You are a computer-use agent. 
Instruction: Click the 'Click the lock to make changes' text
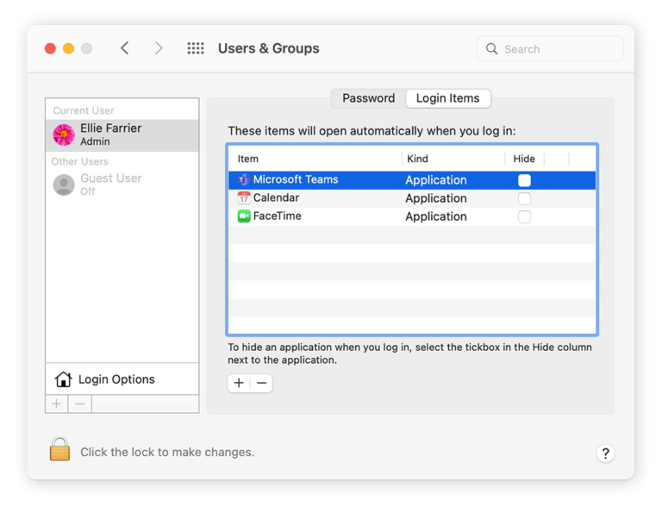click(x=167, y=452)
